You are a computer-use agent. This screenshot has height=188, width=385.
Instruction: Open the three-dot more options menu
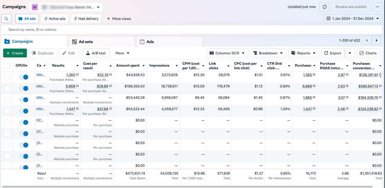click(377, 7)
